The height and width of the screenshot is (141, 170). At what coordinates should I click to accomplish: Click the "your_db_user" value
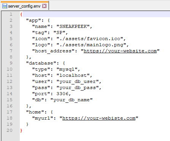[x=78, y=81]
